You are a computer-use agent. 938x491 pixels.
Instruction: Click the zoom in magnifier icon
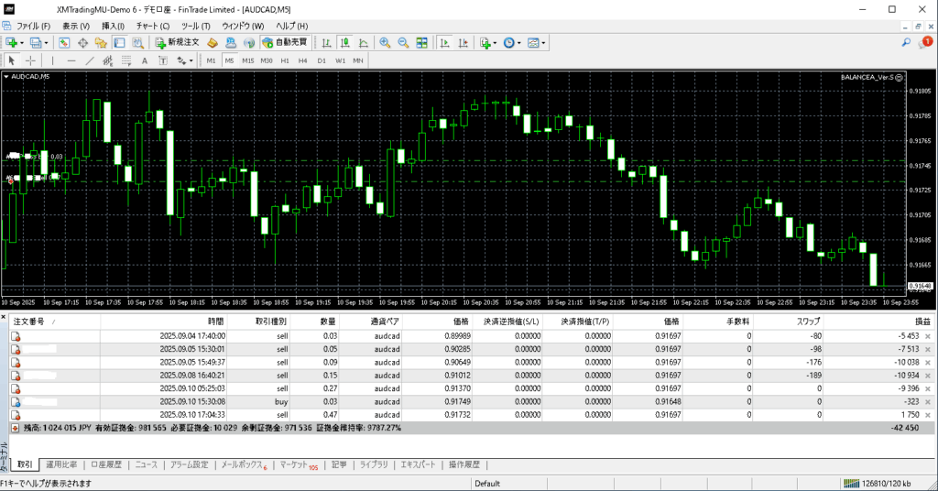point(386,42)
